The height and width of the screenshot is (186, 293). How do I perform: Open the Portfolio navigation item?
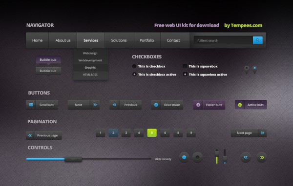tap(146, 40)
